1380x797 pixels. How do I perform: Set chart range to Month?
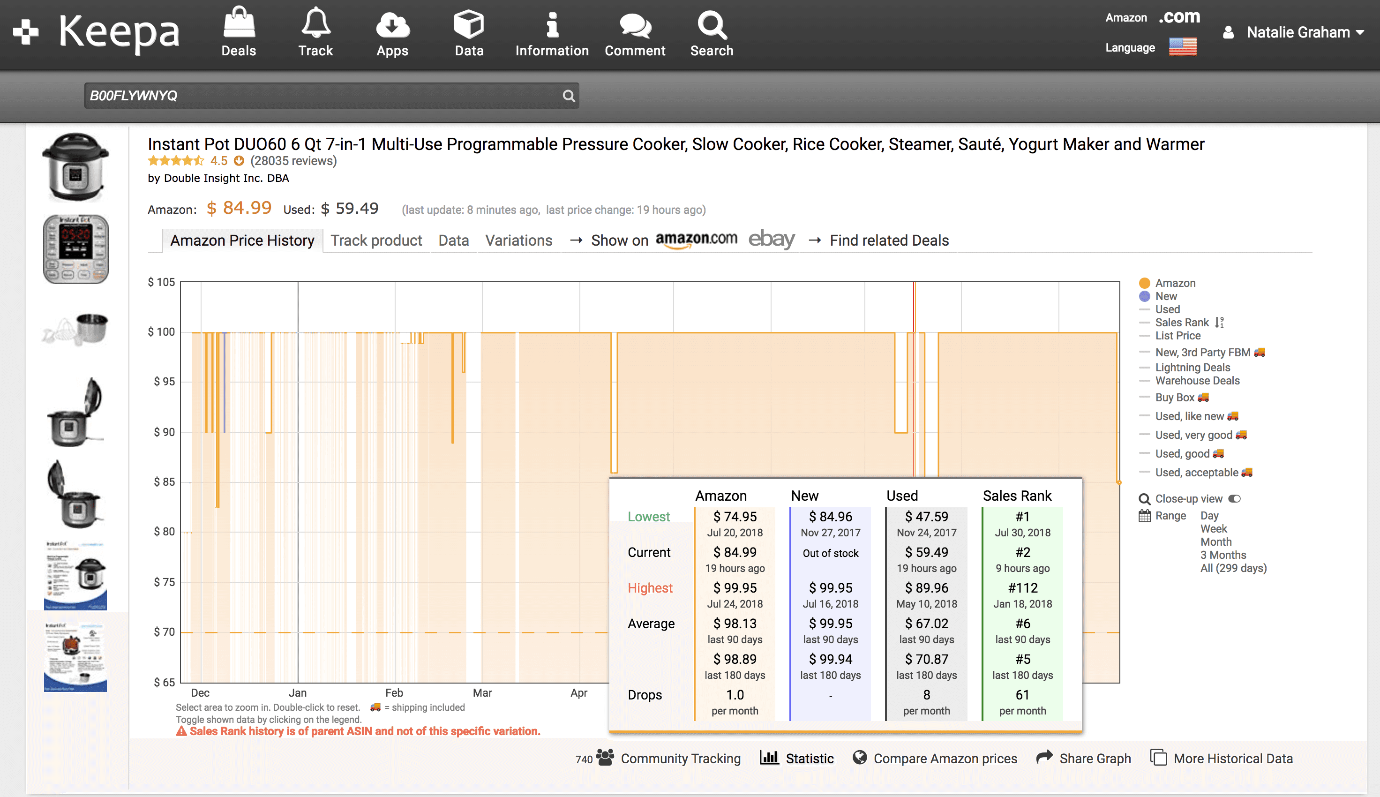pyautogui.click(x=1216, y=542)
